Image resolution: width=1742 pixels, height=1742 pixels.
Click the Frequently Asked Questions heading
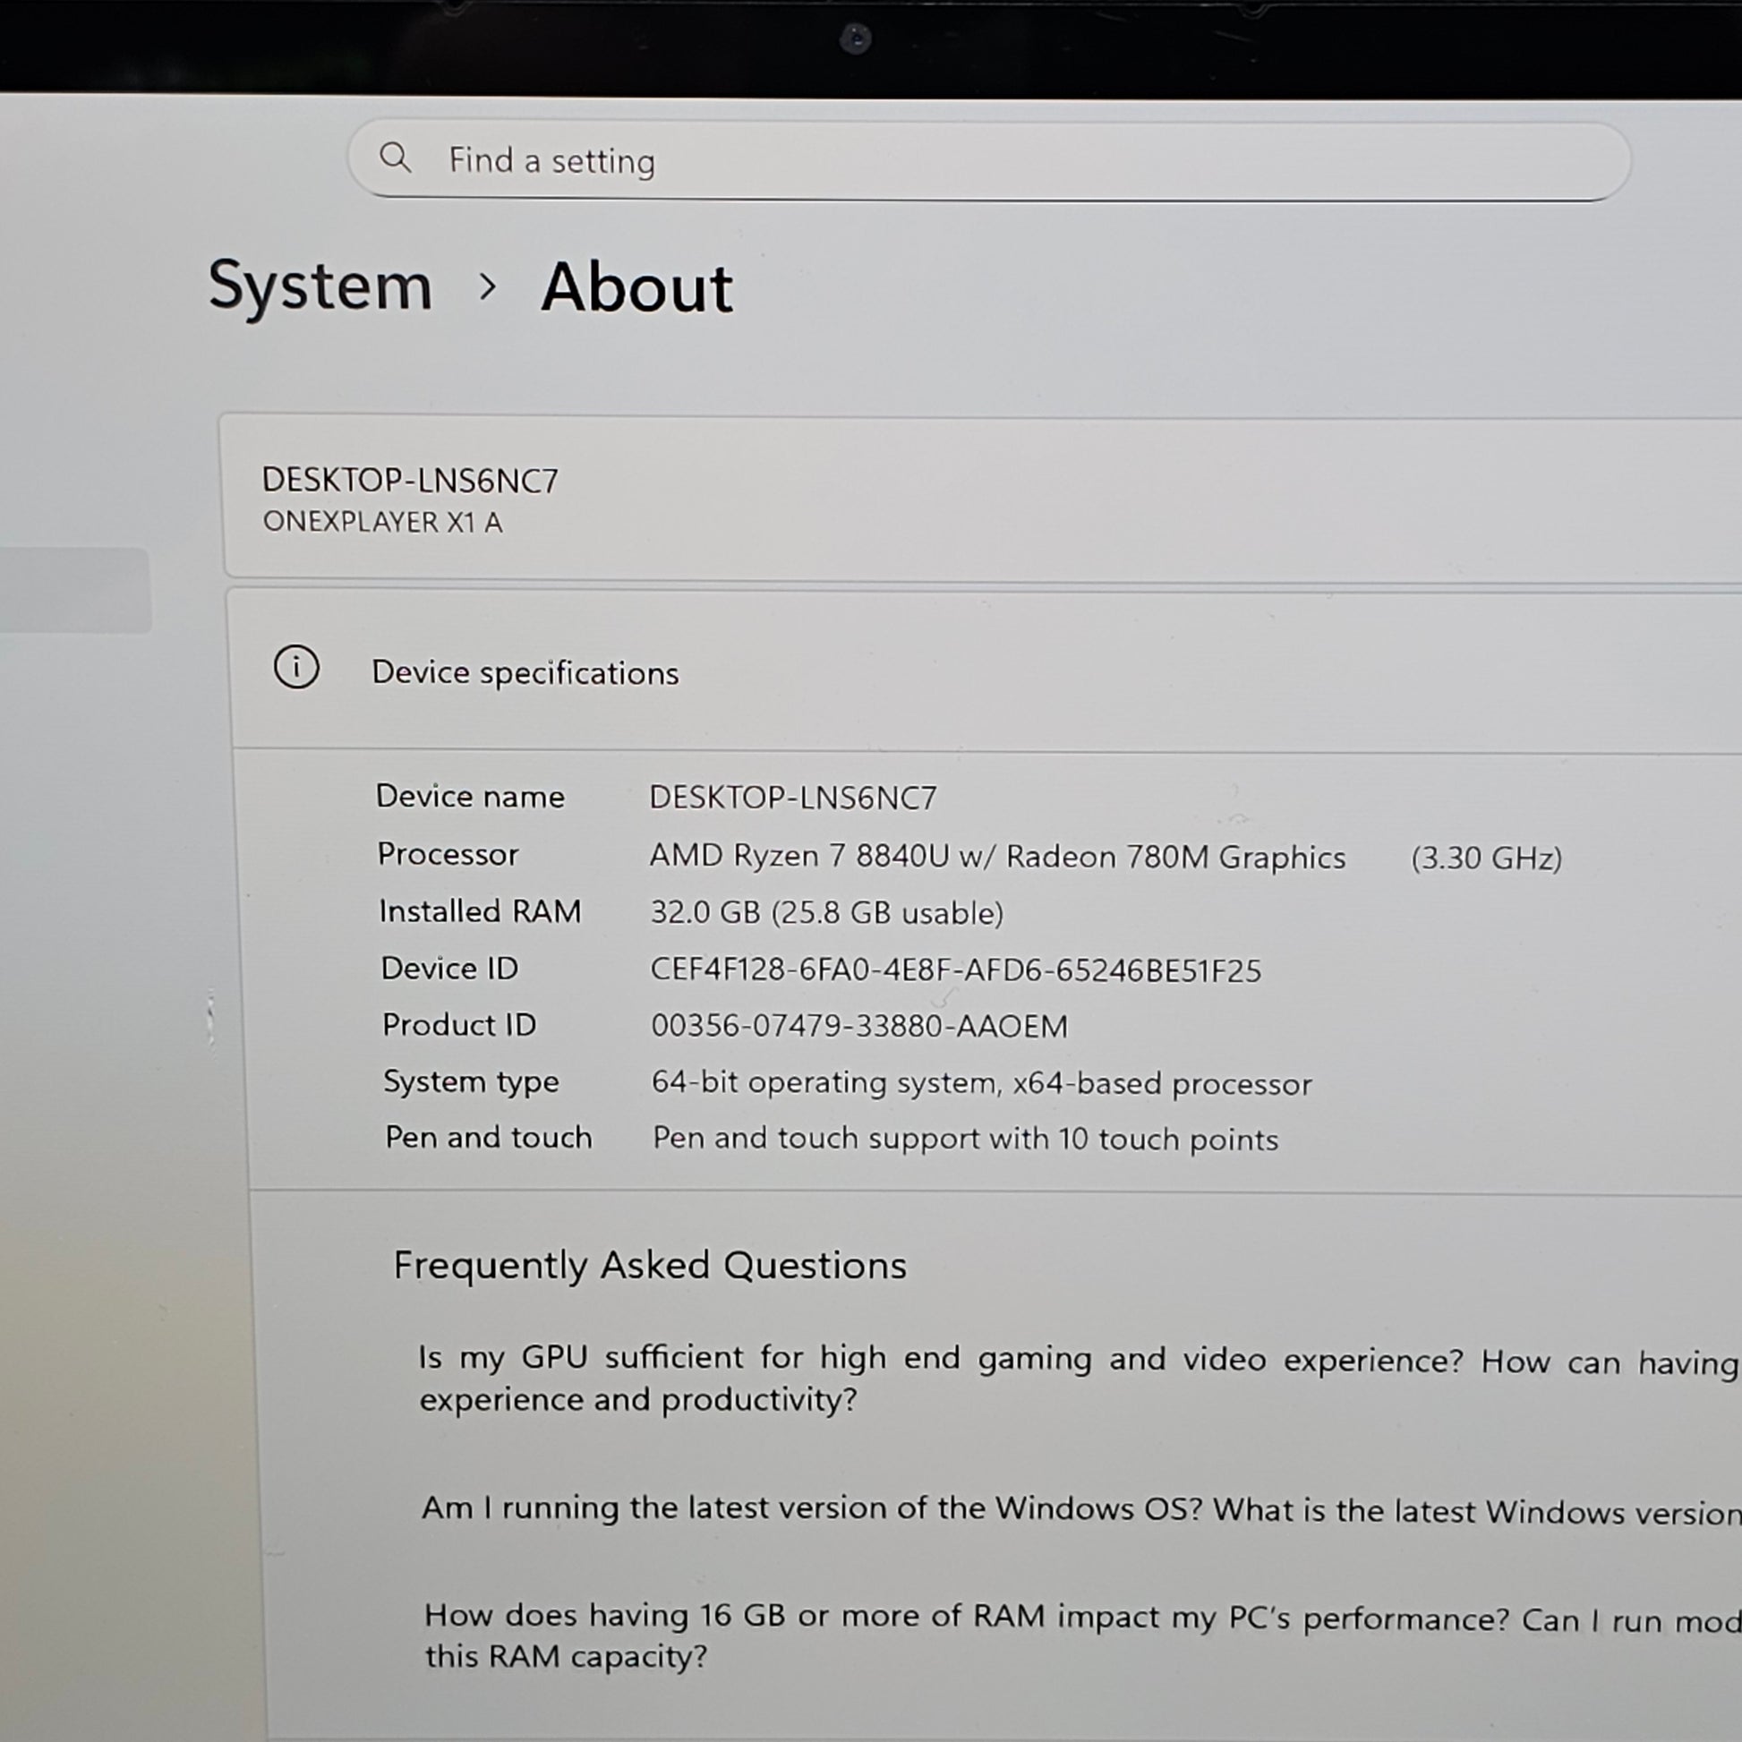click(649, 1265)
